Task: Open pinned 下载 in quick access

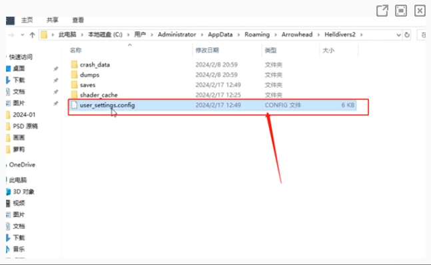Action: tap(19, 80)
